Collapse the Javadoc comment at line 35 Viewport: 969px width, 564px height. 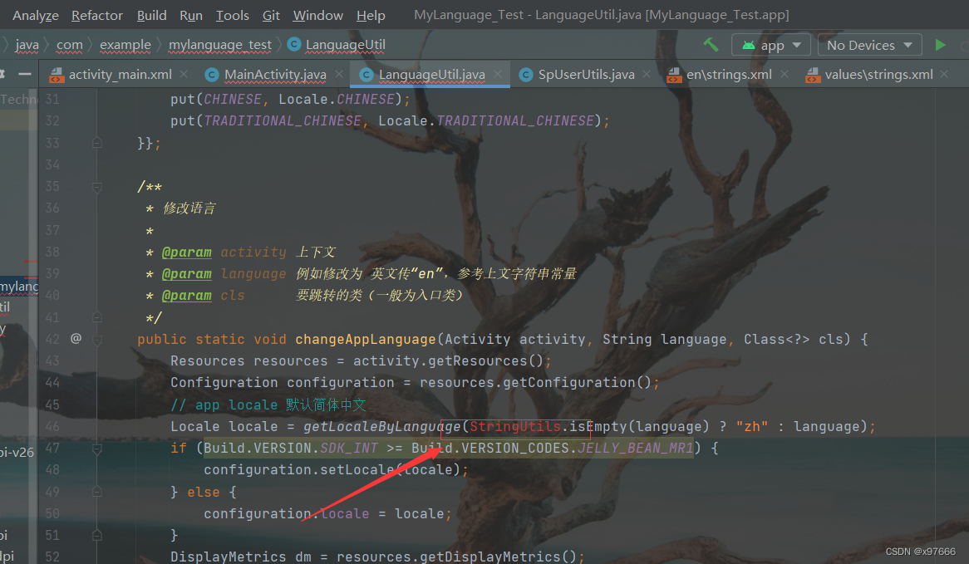97,187
